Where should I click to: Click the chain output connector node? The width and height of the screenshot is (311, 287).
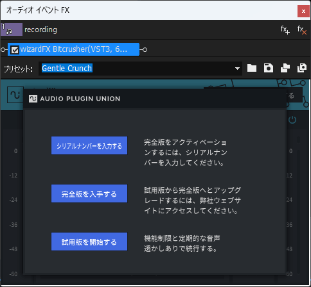[145, 50]
